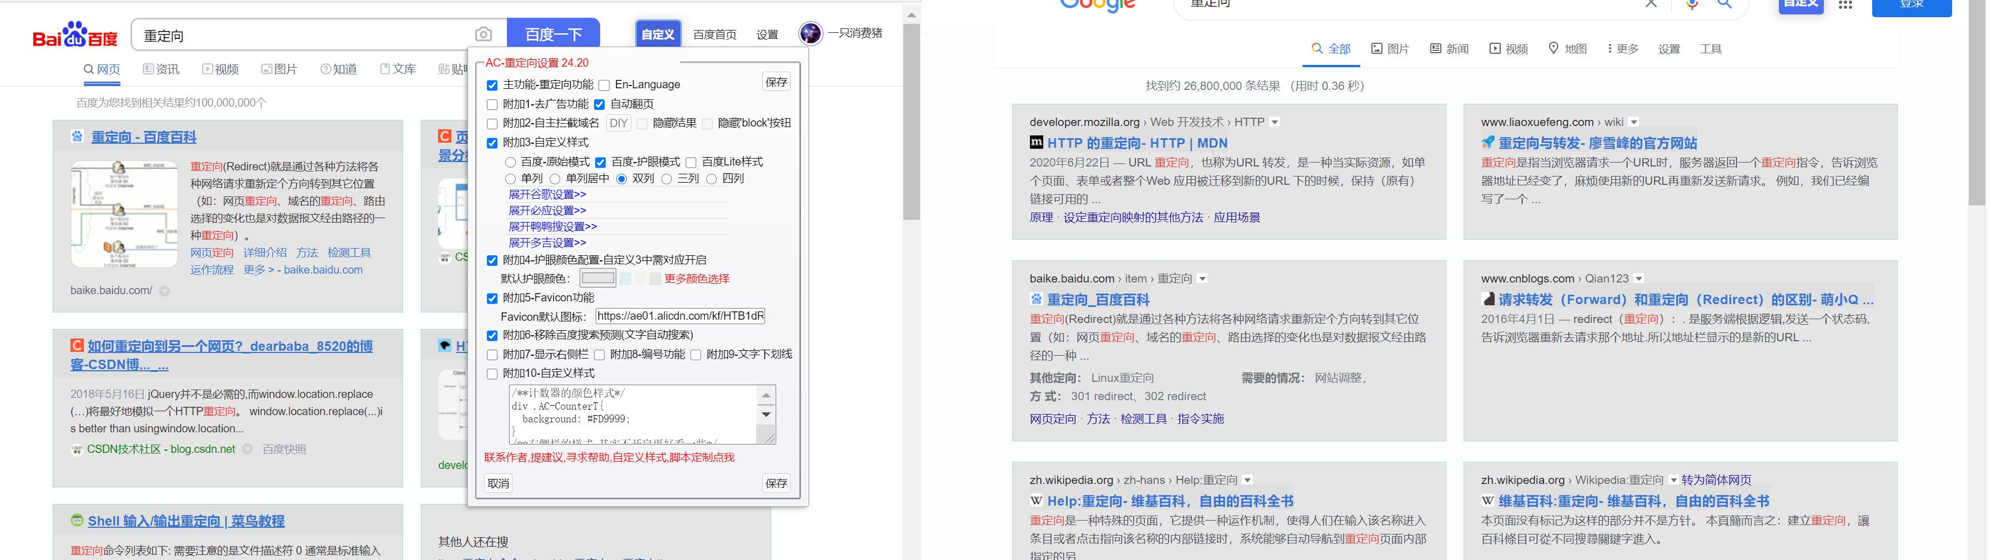Open the 一只消费猪 user avatar
The height and width of the screenshot is (560, 1991).
click(810, 32)
